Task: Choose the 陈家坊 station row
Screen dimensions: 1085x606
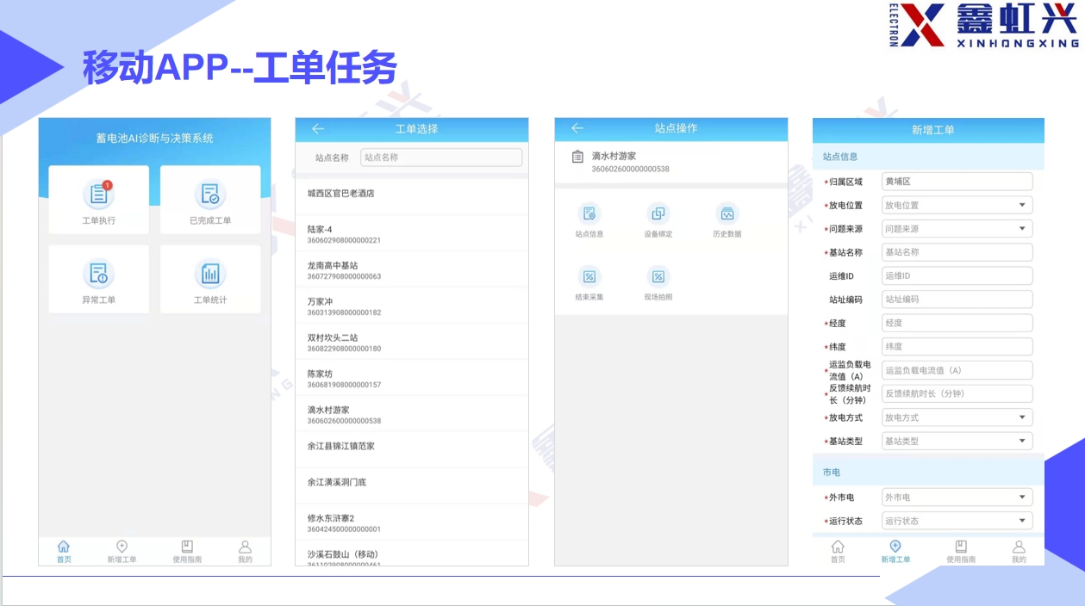Action: [x=412, y=378]
